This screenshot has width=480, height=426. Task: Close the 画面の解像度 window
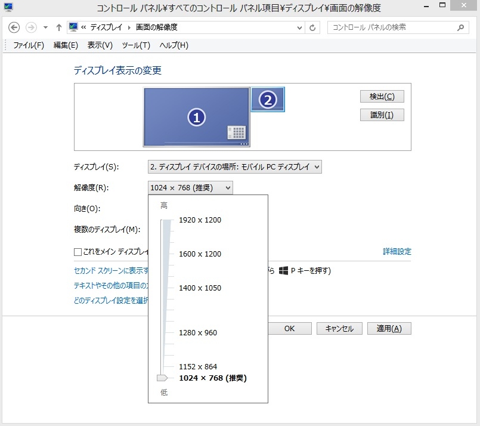click(464, 5)
